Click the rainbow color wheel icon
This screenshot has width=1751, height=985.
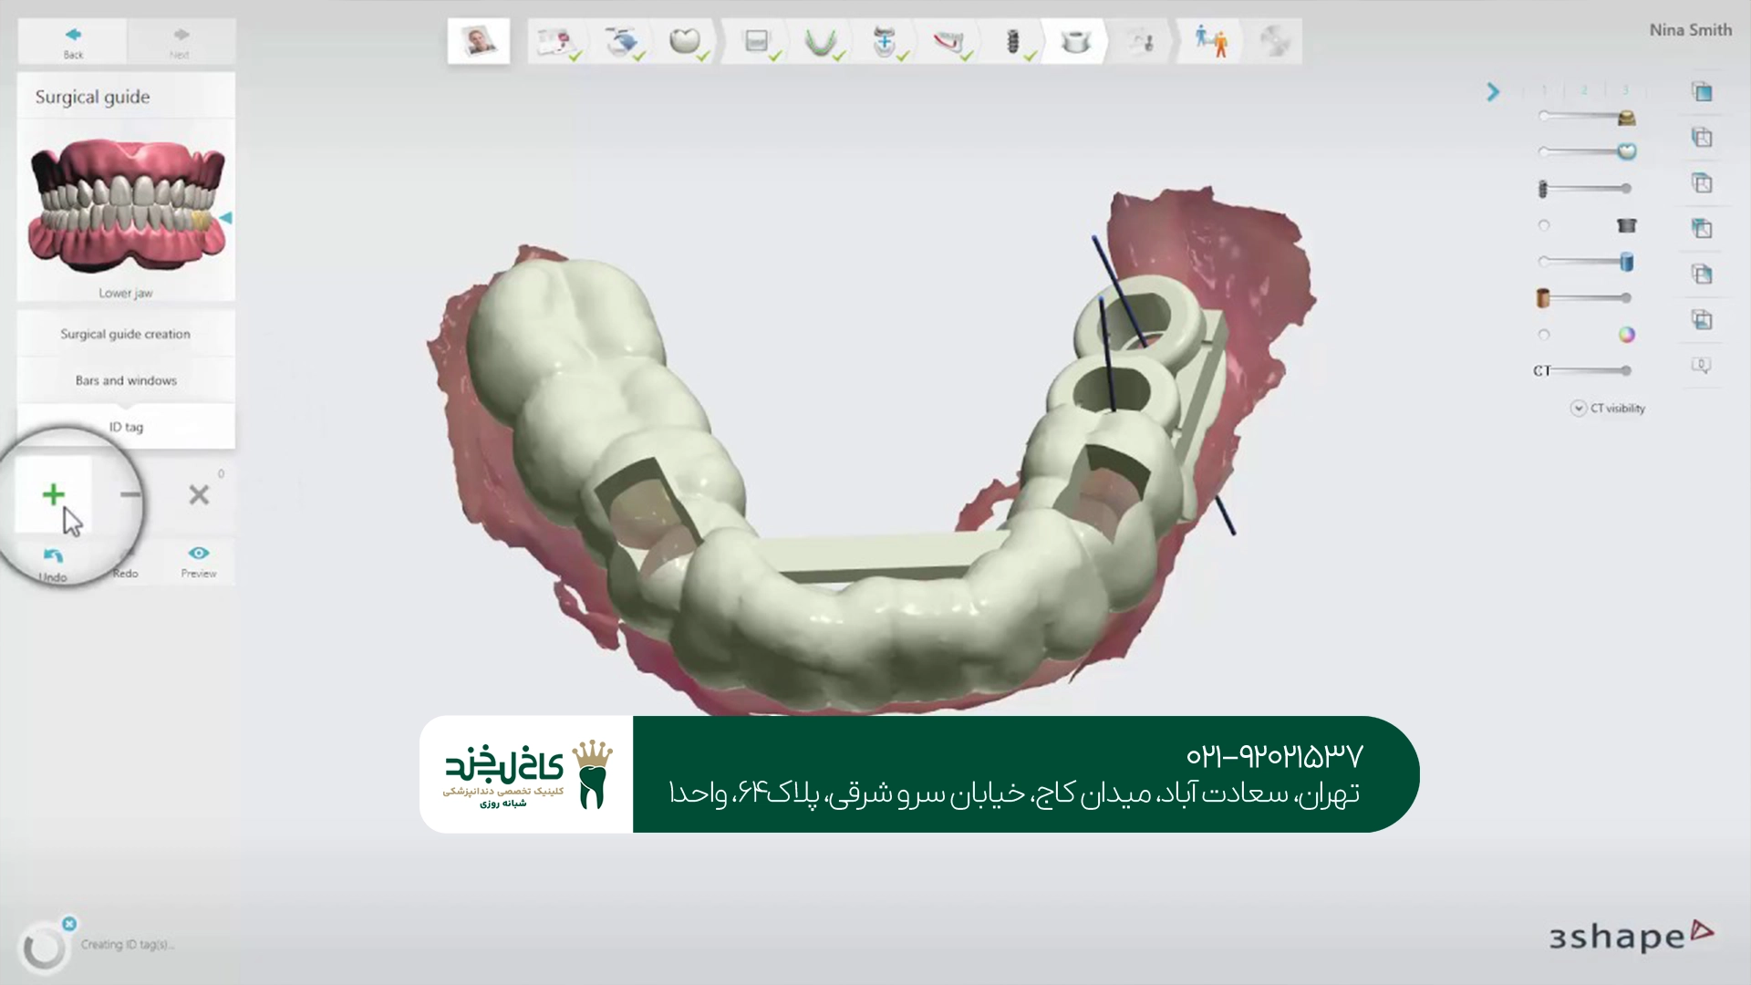tap(1626, 335)
